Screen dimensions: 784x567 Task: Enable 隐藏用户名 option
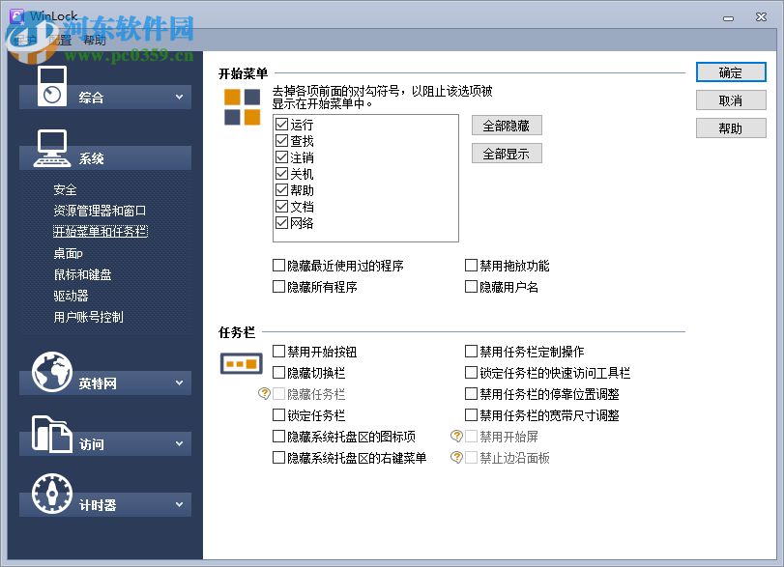click(x=472, y=286)
